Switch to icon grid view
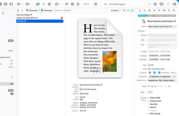Viewport: 179px width, 116px height. point(124,10)
